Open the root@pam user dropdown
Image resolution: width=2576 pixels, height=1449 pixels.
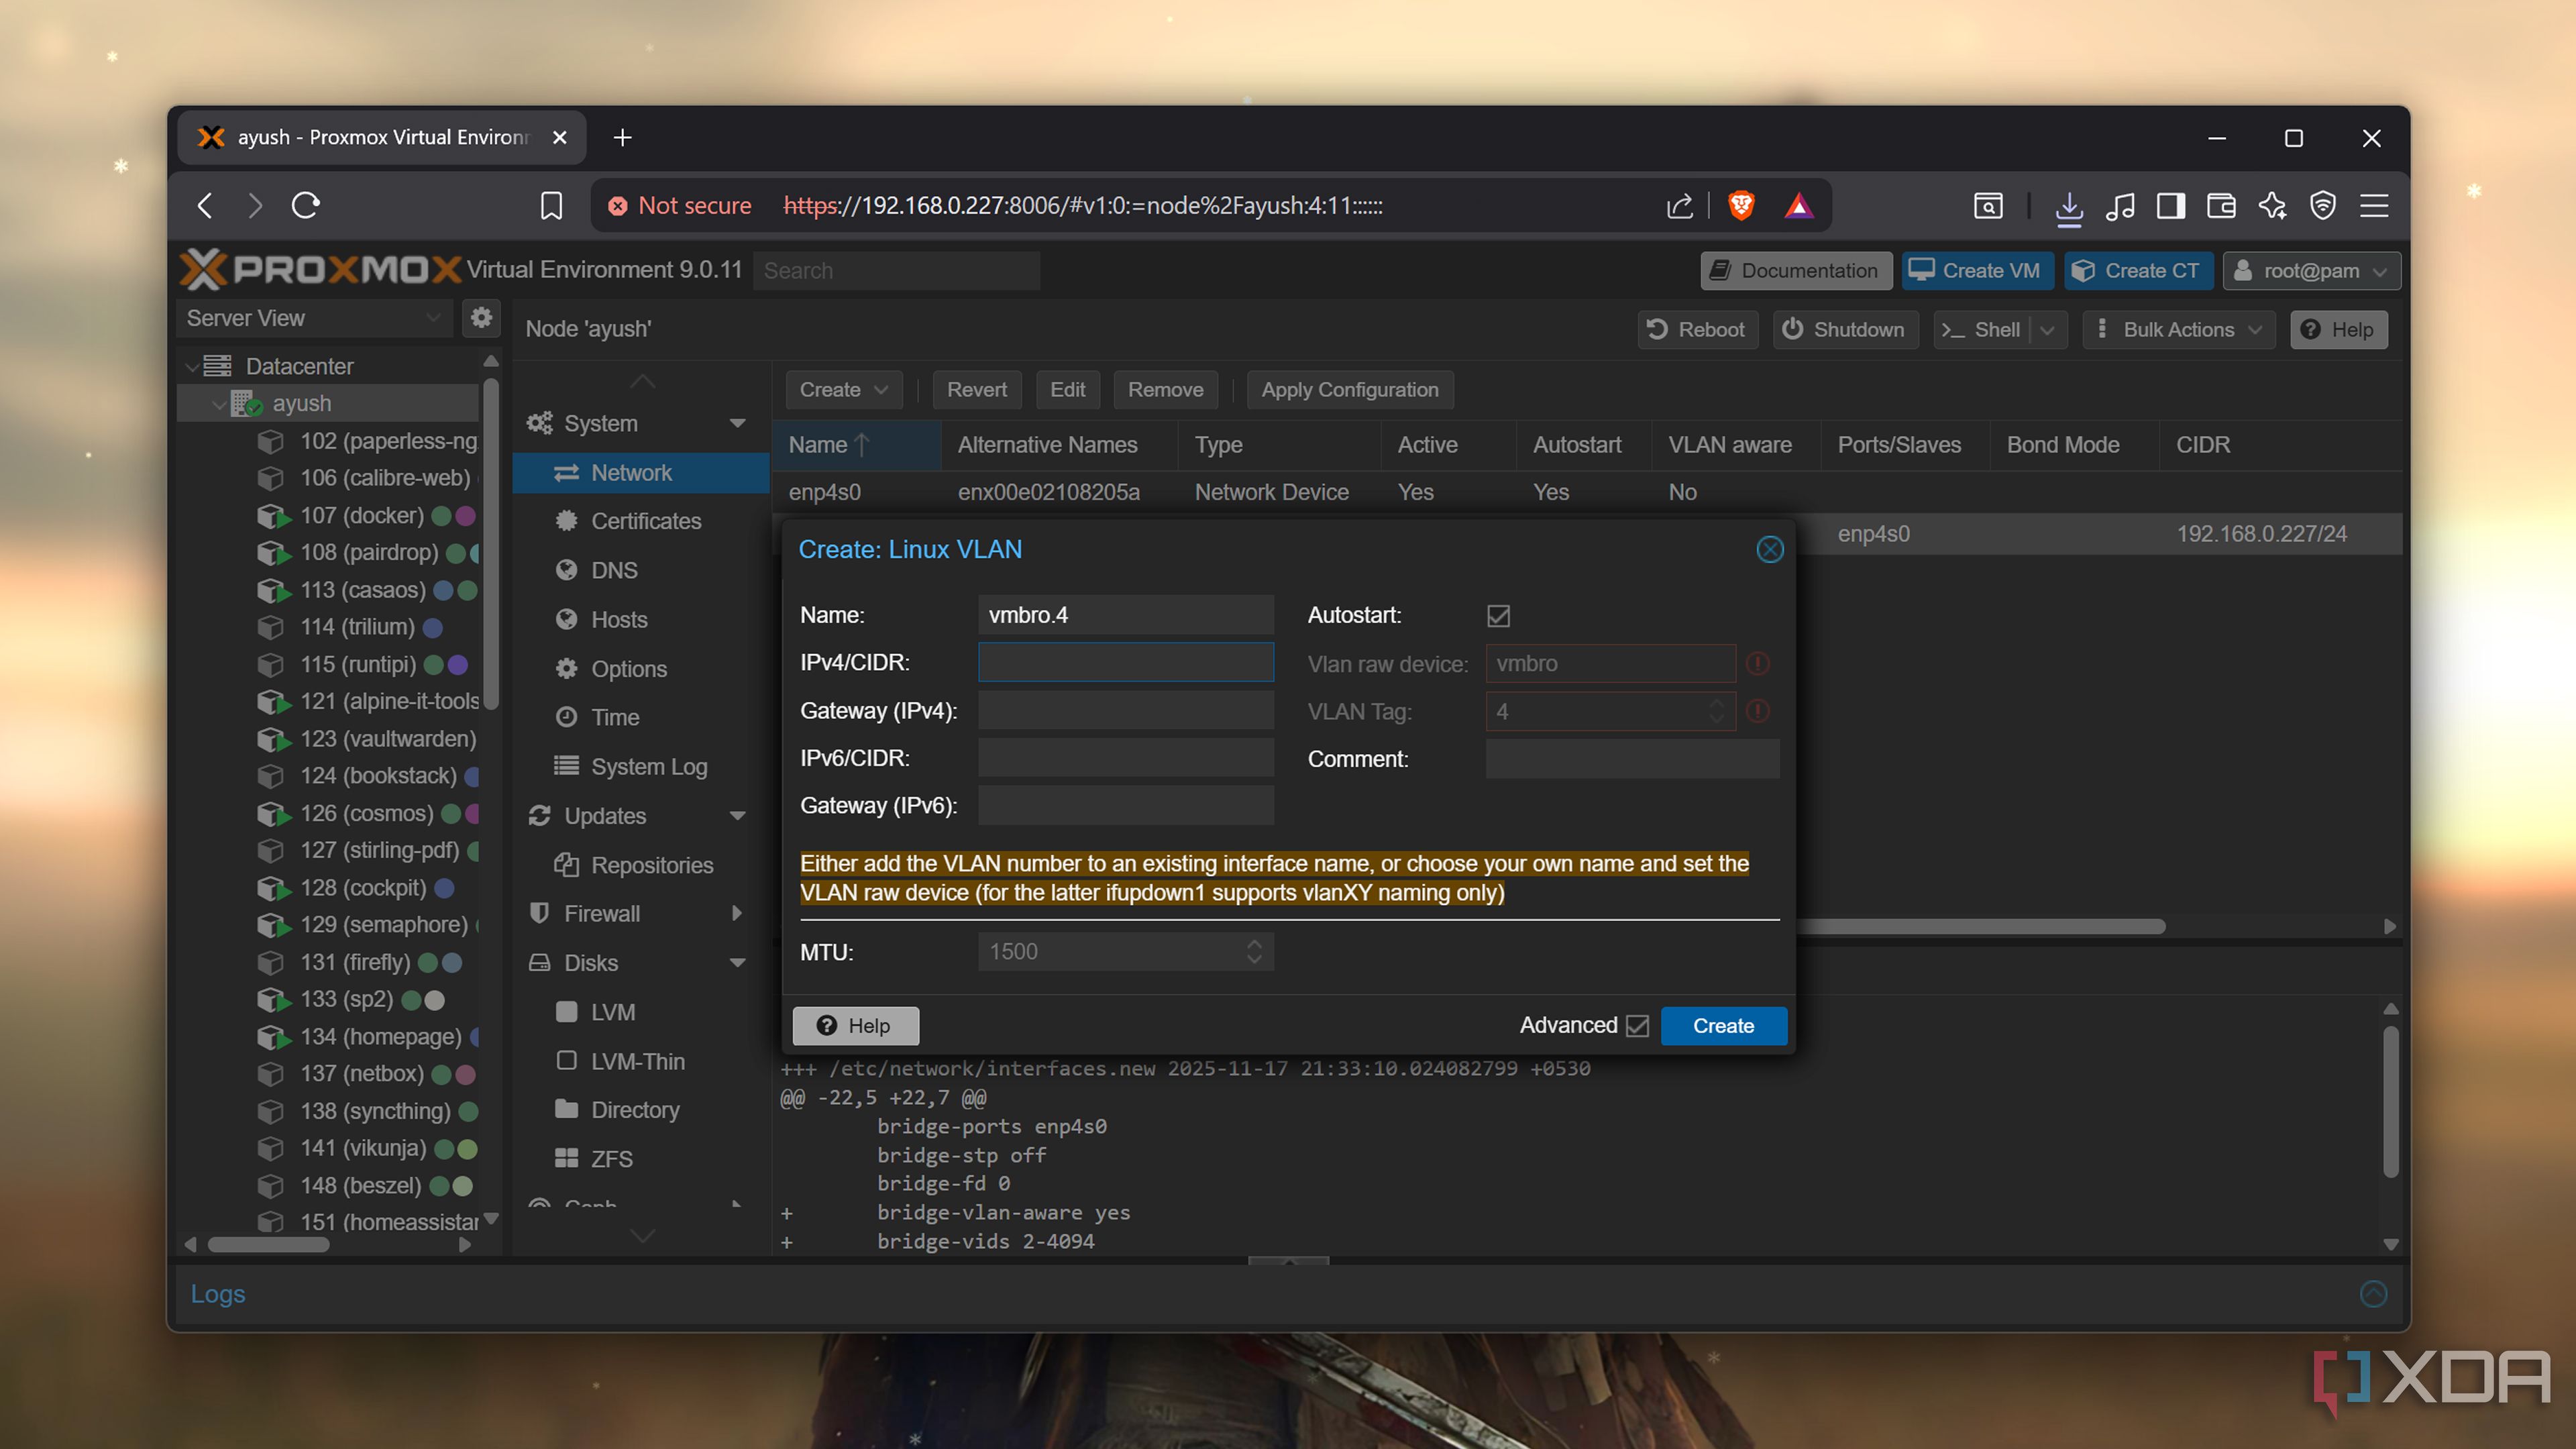point(2310,271)
